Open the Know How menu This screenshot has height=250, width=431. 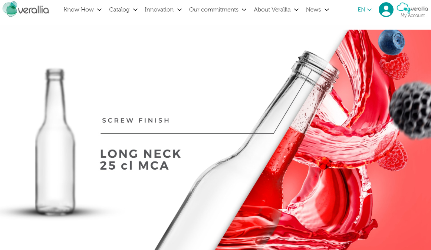click(79, 10)
